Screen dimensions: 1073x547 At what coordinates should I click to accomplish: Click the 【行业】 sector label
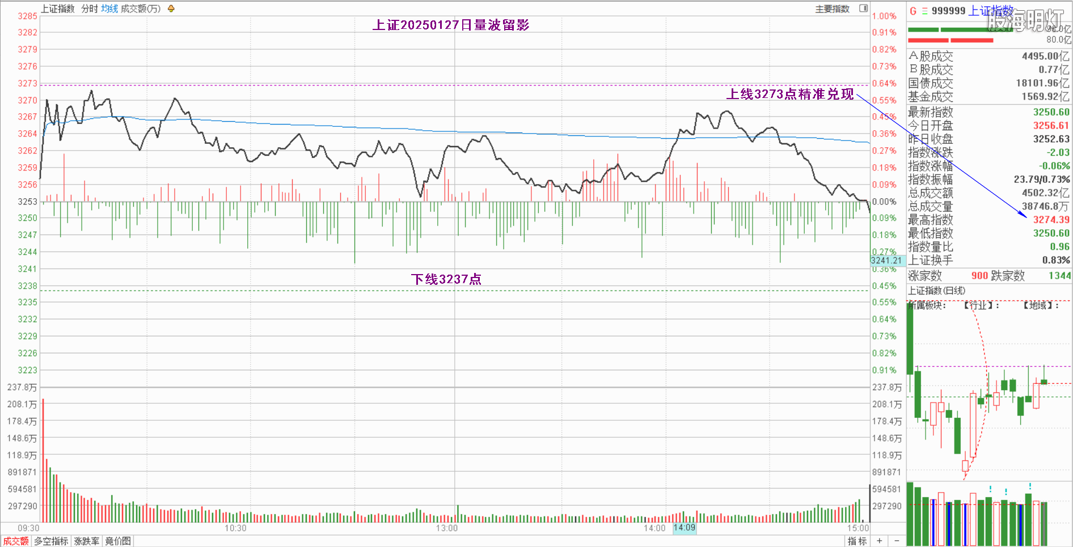tap(979, 305)
